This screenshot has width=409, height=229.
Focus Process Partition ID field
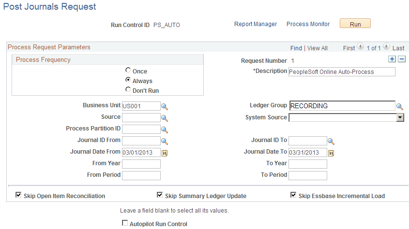pos(141,129)
